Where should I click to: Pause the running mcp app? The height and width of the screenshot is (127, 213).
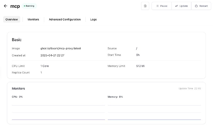162,6
